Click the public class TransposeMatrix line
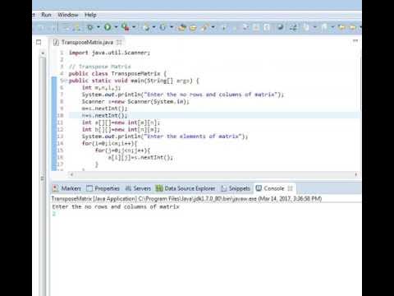Viewport: 394px width, 296px height. pyautogui.click(x=117, y=73)
